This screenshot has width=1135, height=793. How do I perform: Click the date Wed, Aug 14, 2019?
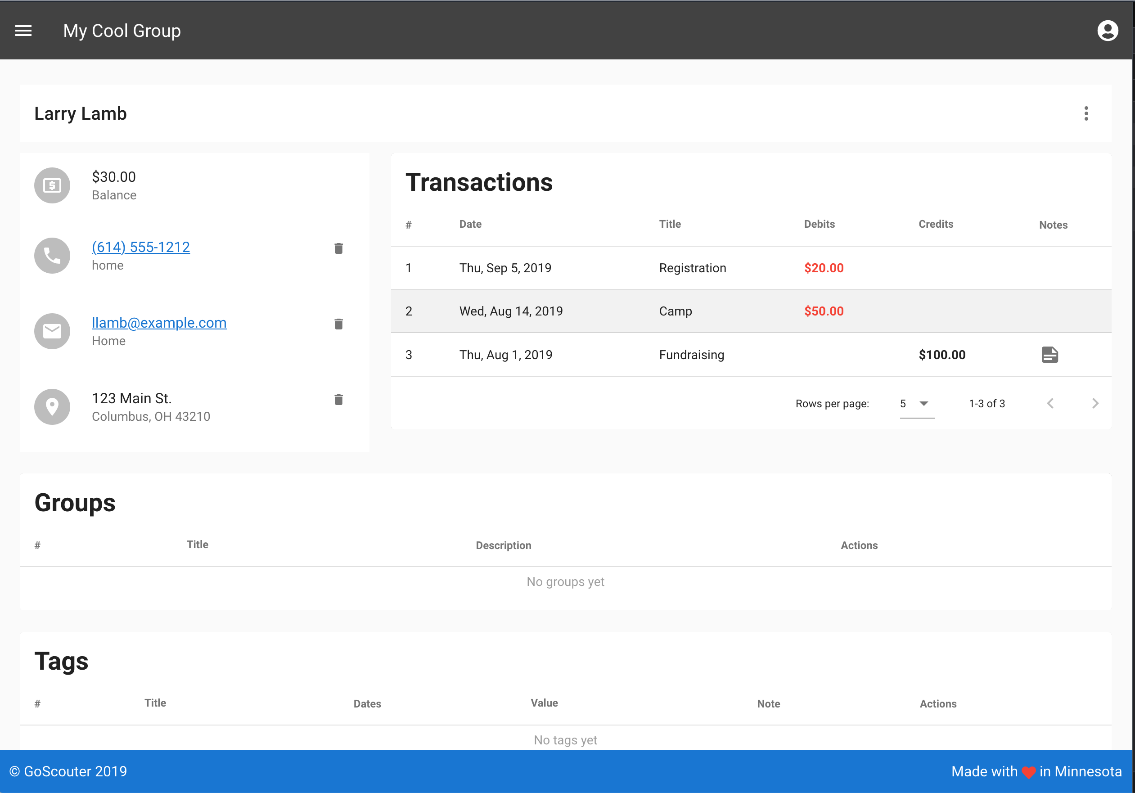click(x=511, y=311)
